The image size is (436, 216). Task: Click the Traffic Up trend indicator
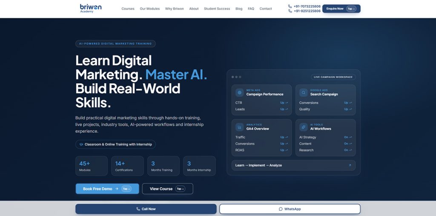[284, 137]
